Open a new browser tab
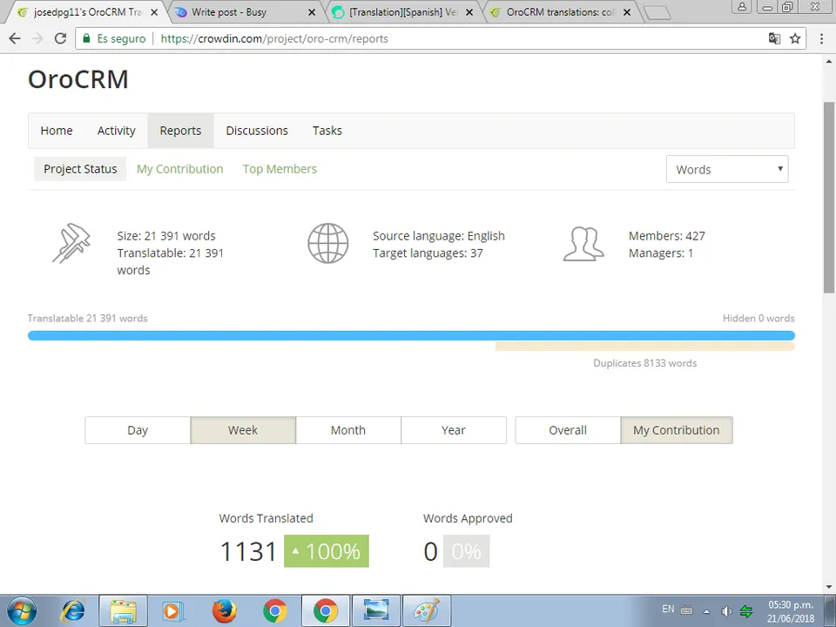836x627 pixels. (657, 13)
